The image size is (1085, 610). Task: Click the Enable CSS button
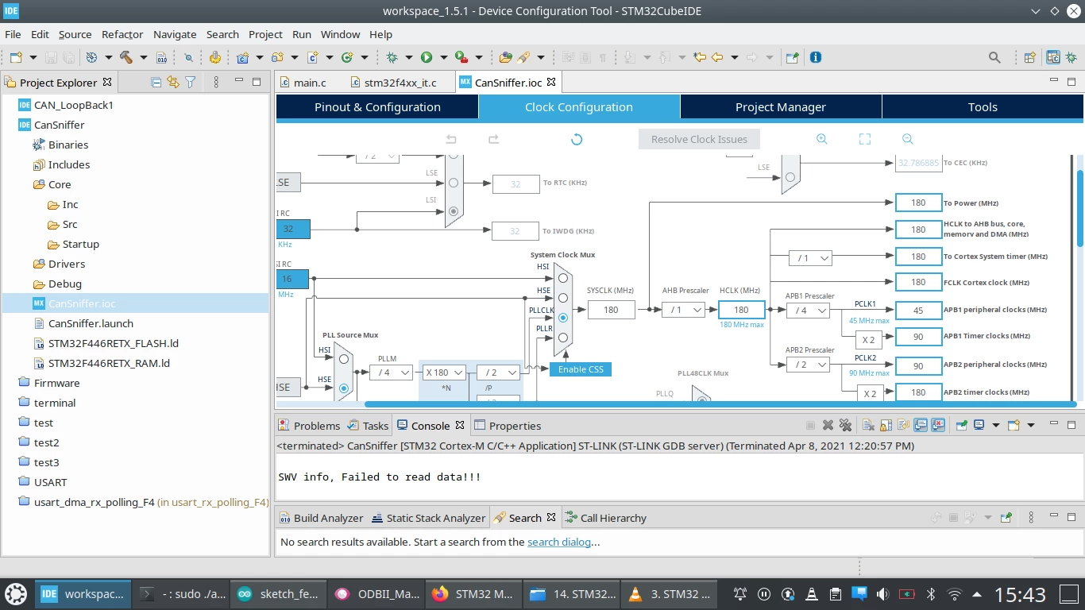coord(581,369)
